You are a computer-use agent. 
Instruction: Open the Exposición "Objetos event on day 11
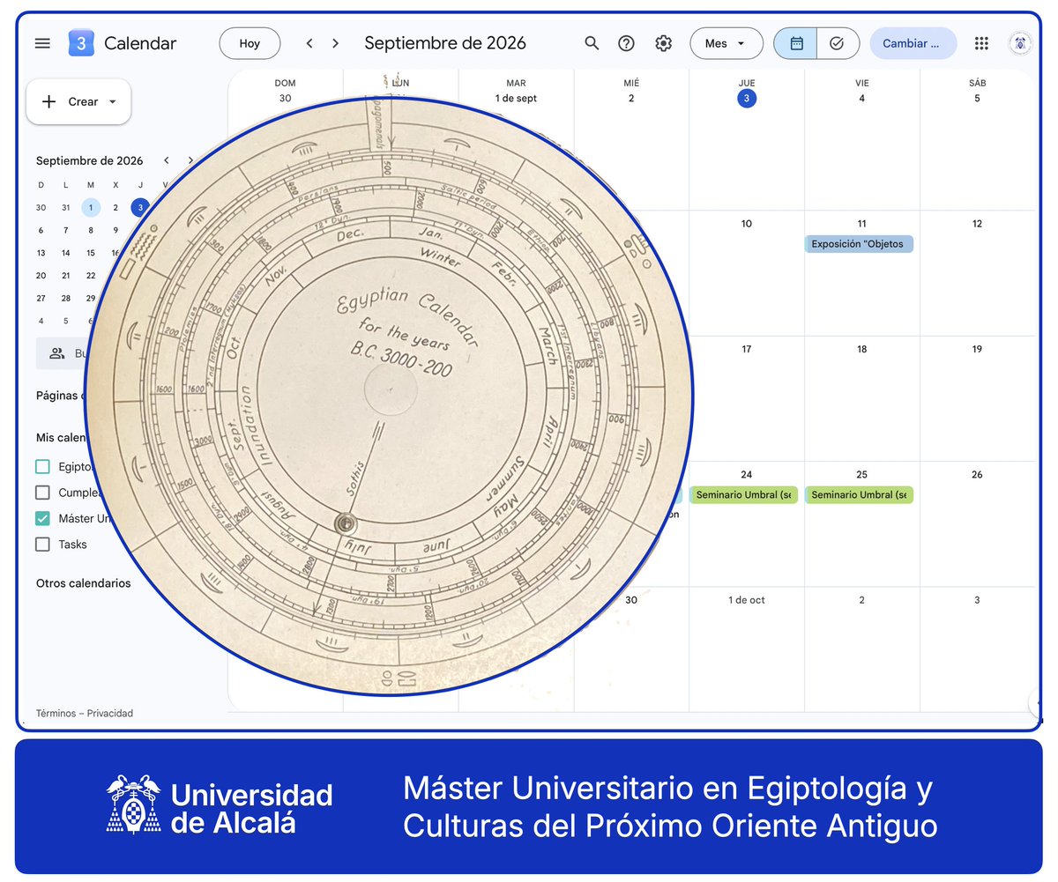click(x=859, y=244)
